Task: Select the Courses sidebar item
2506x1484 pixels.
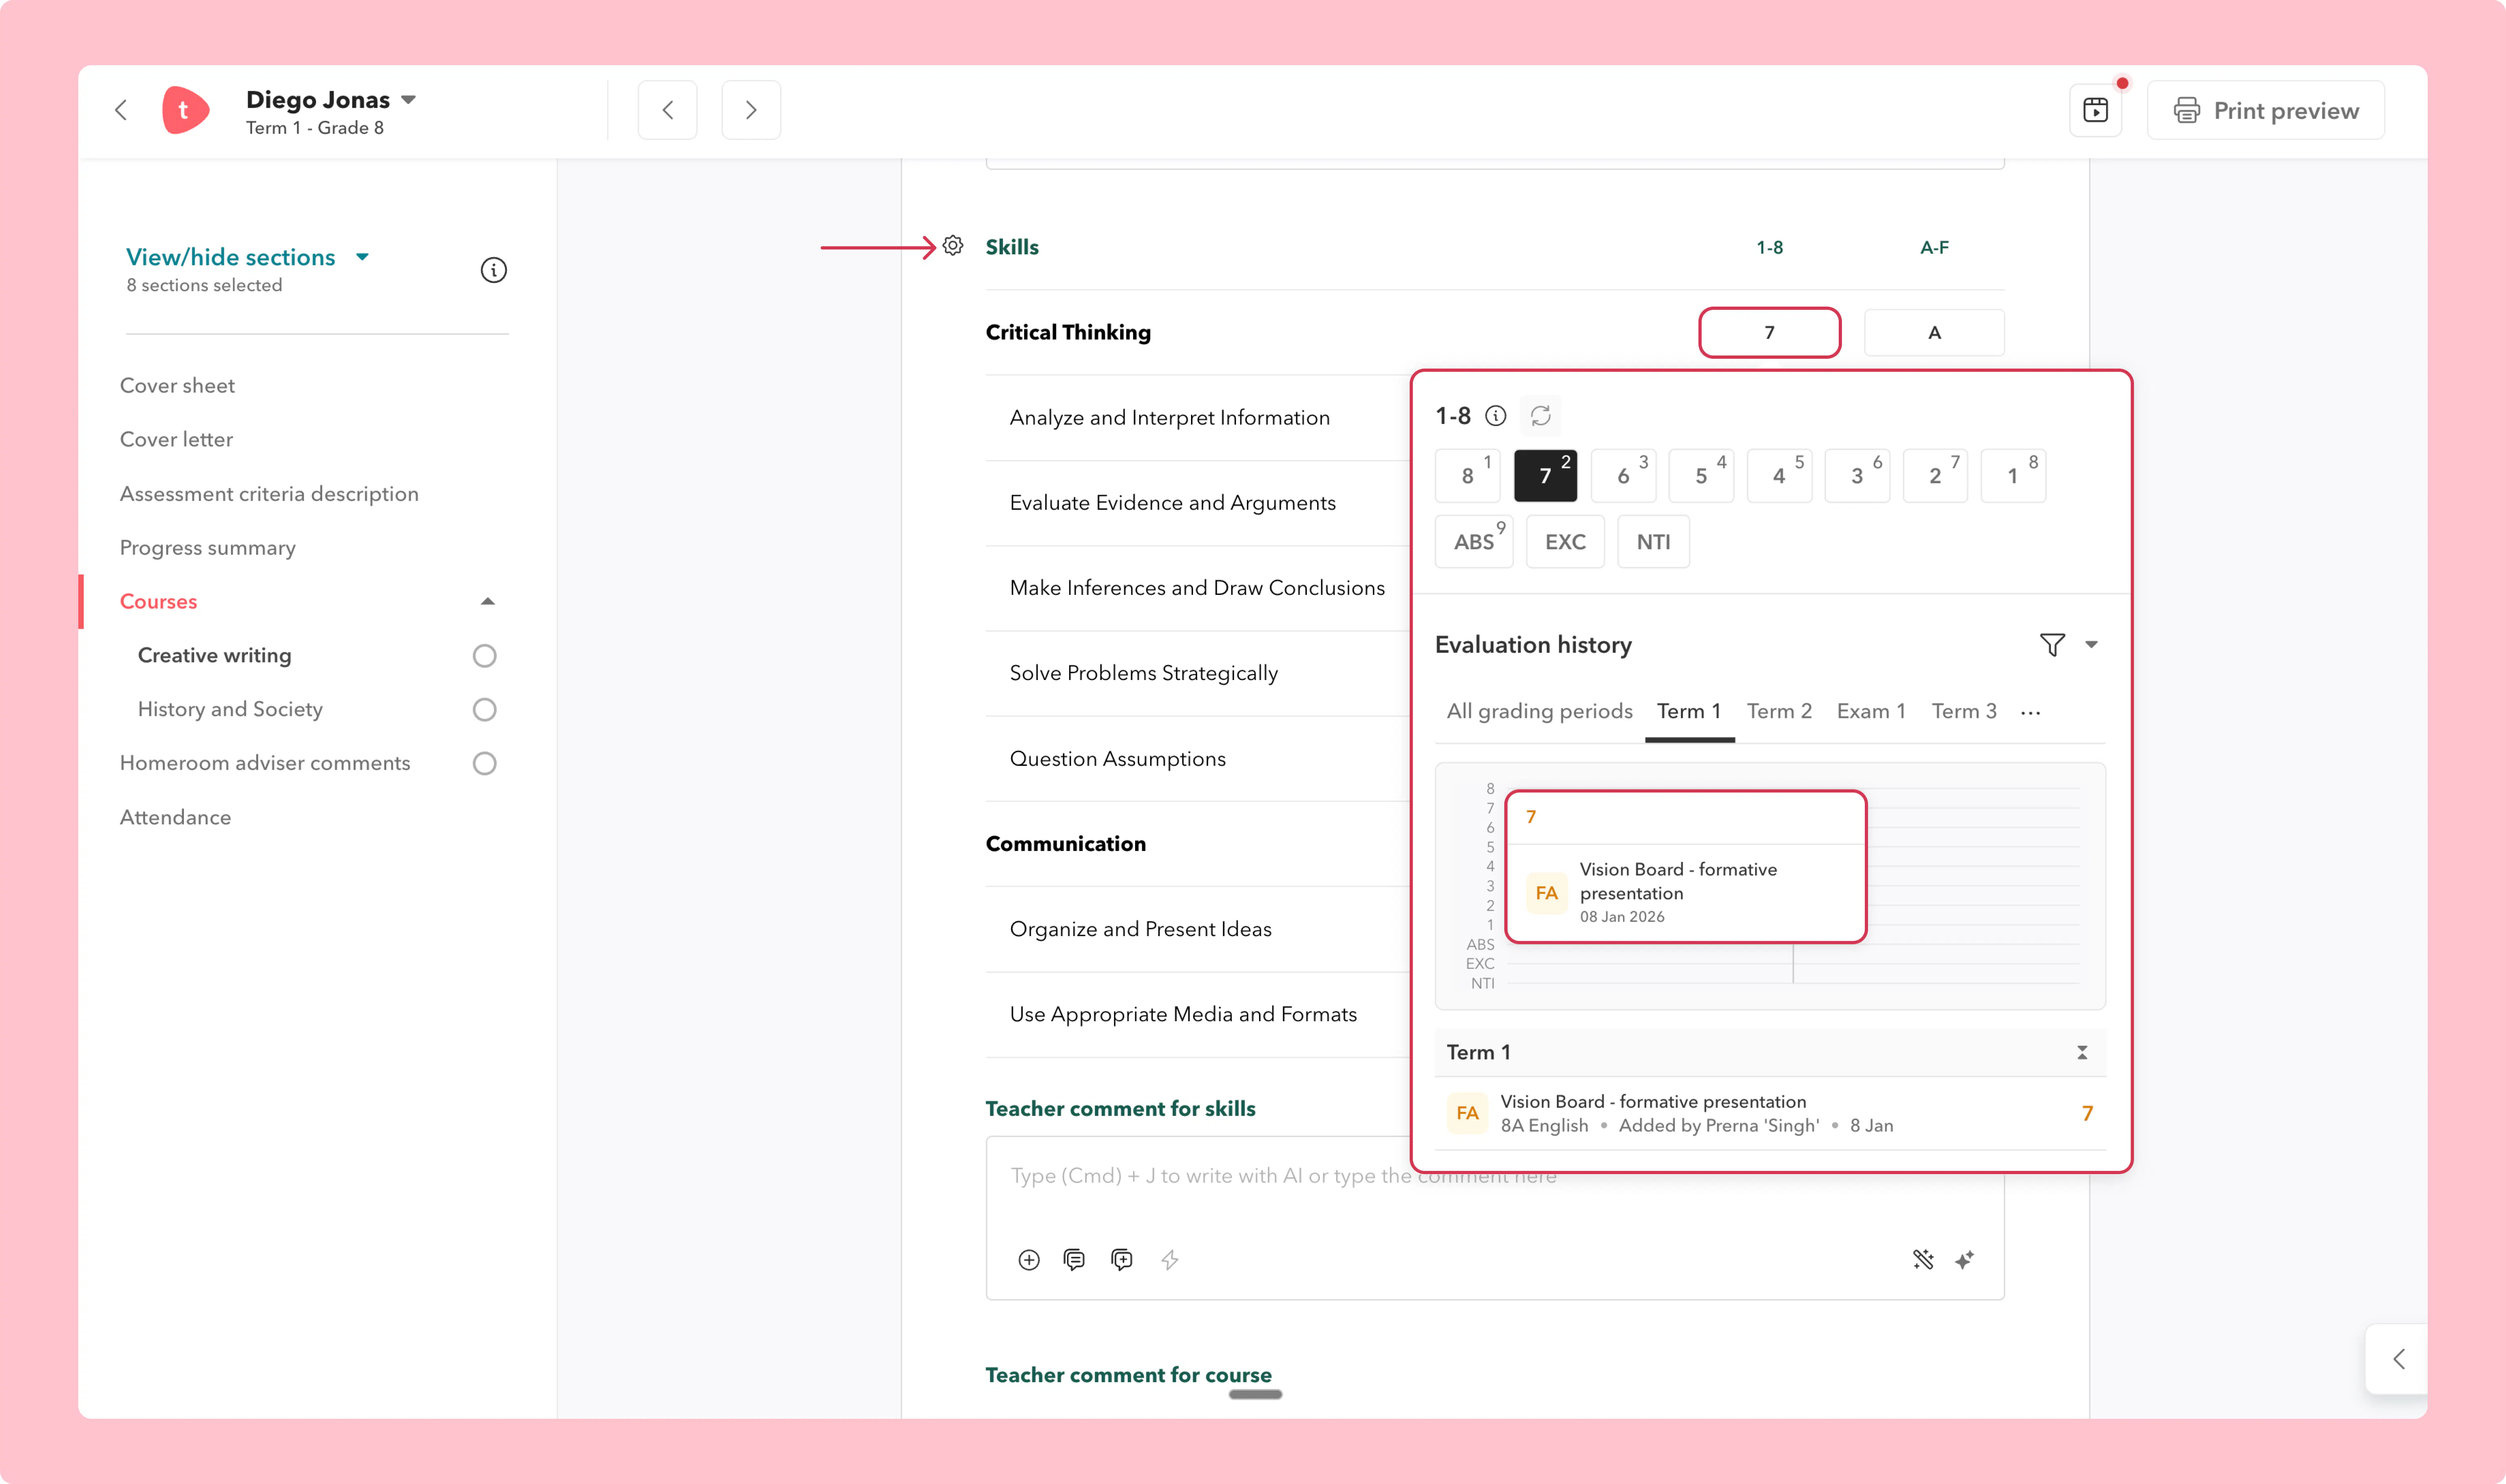Action: point(158,602)
